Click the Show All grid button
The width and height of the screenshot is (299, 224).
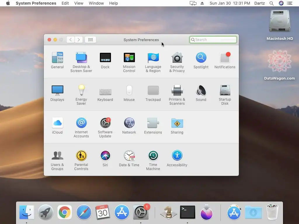coord(91,40)
